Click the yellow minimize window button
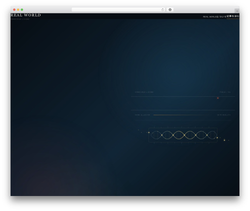250x211 pixels. click(x=18, y=10)
